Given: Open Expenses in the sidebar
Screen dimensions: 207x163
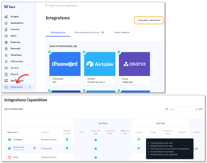Looking at the screenshot, I should (x=15, y=42).
